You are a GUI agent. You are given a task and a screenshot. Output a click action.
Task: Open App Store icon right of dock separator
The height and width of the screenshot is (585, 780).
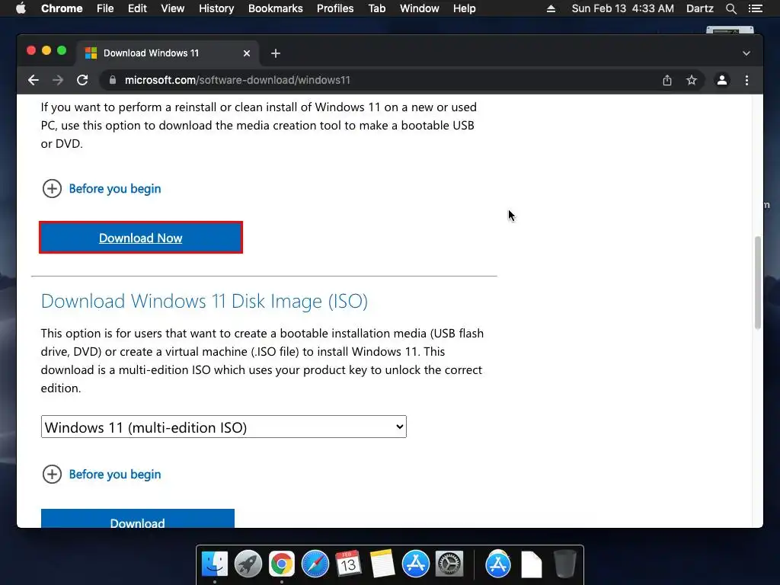[498, 564]
